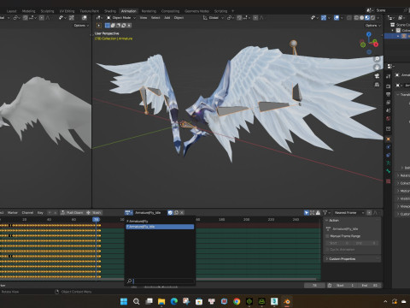Viewport: 410px width, 308px height.
Task: Switch to the Shading workspace tab
Action: pos(110,11)
